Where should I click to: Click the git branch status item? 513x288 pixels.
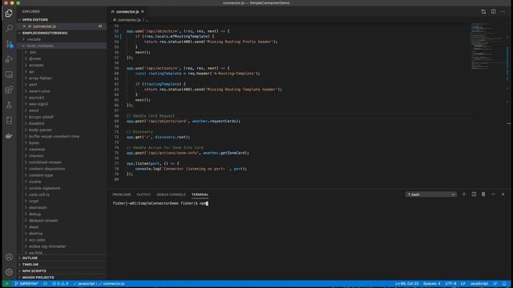[x=26, y=283]
